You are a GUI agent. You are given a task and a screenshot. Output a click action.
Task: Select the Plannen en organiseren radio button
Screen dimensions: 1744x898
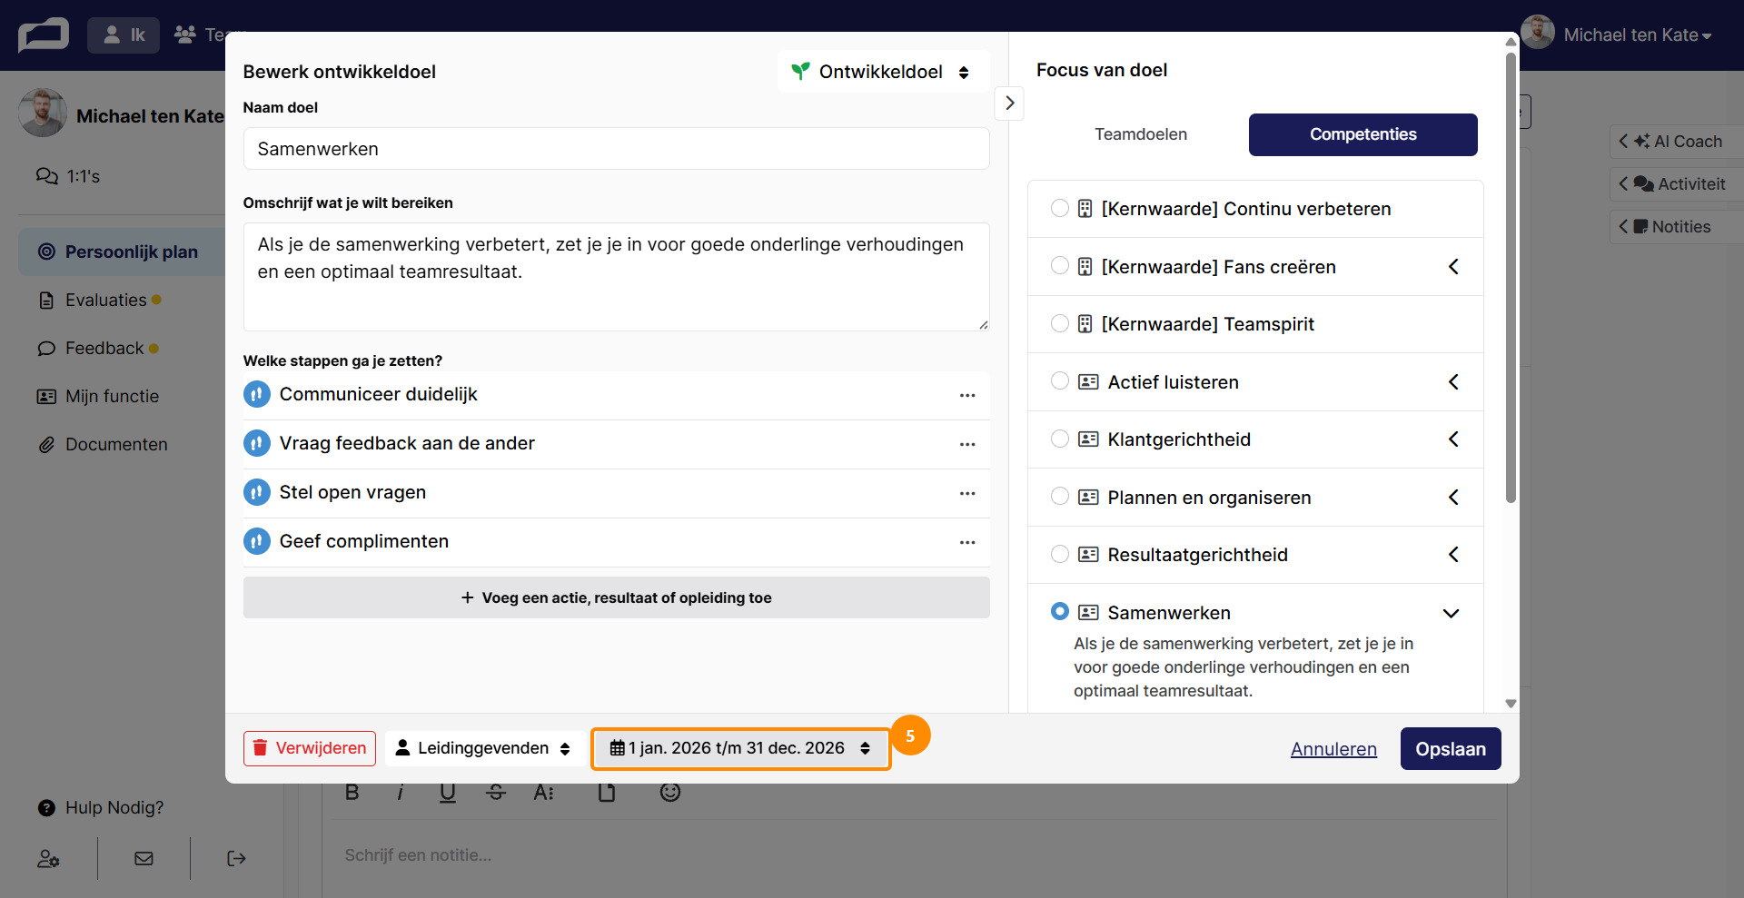click(1059, 496)
